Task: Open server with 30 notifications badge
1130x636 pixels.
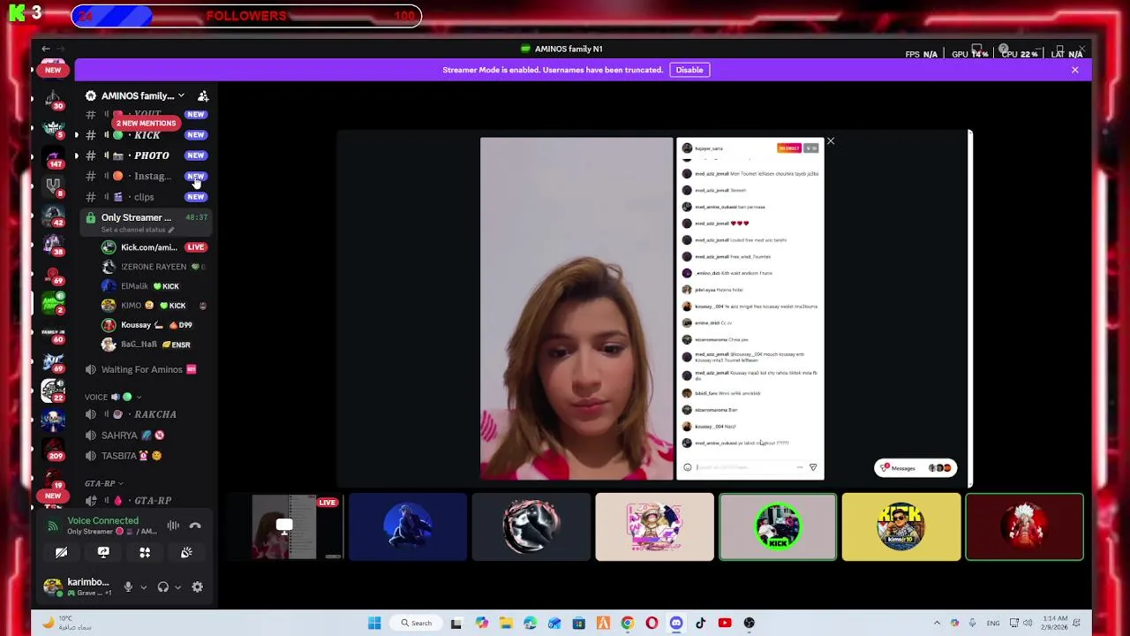Action: pos(53,99)
